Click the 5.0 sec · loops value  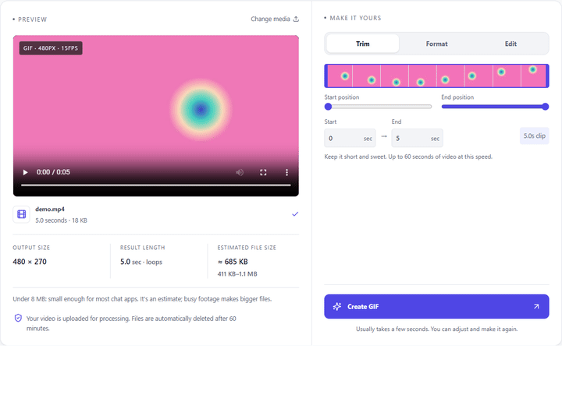click(141, 262)
